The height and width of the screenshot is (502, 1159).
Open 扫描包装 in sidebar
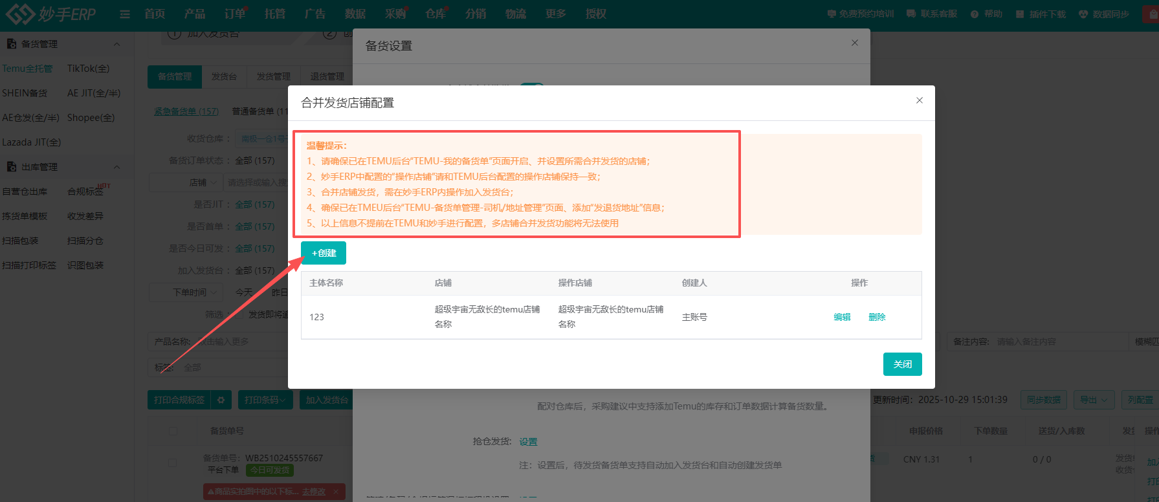20,241
